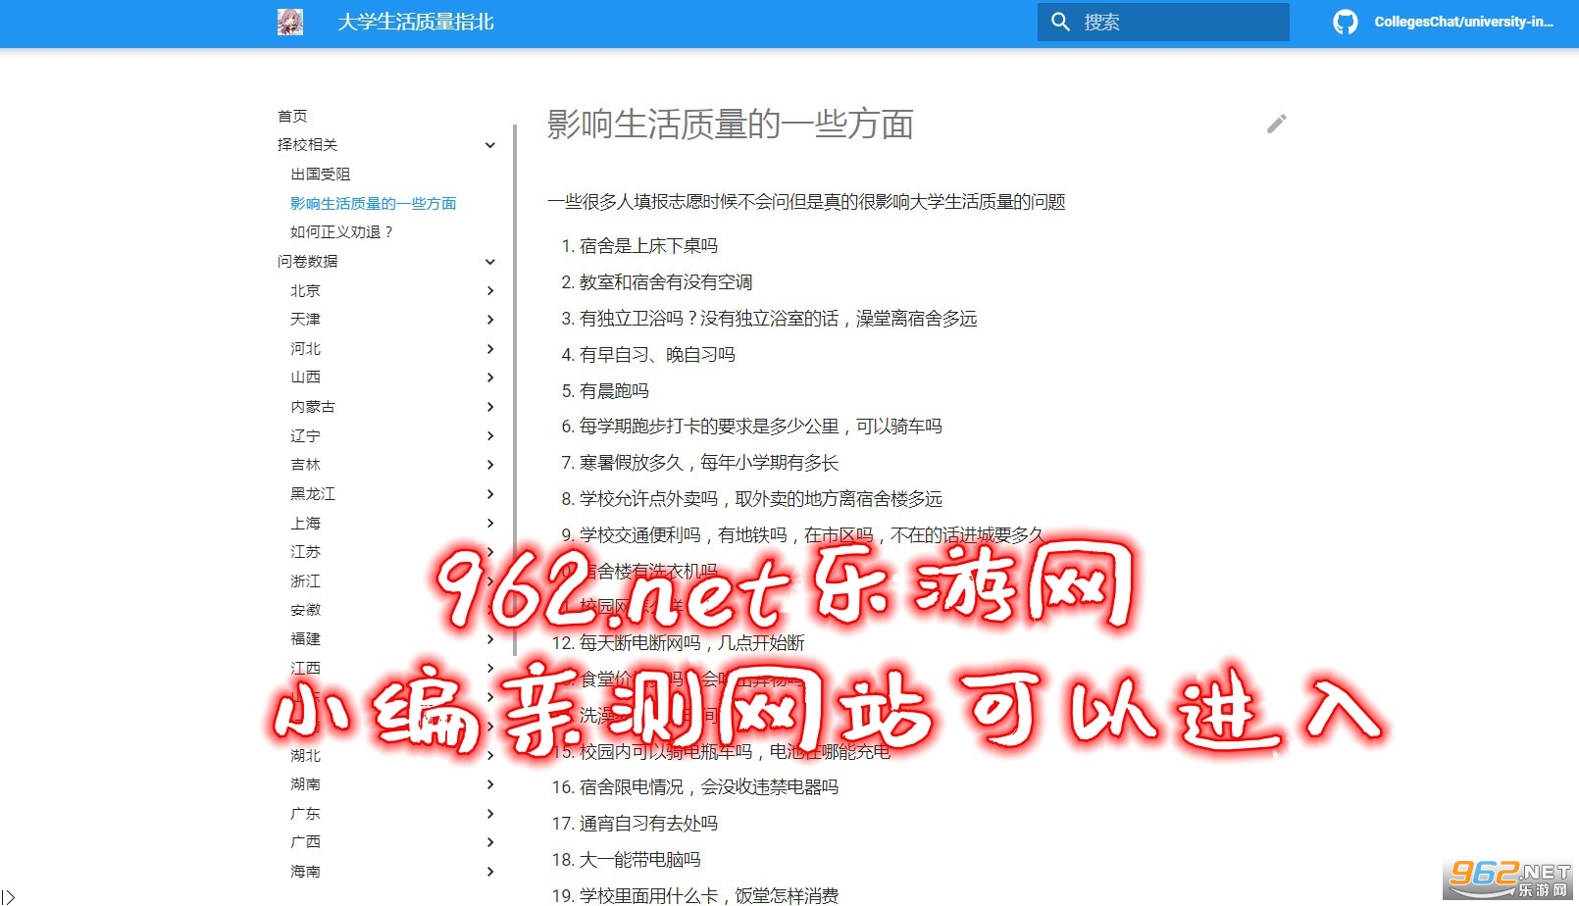Expand the 内蒙古 chevron

490,407
